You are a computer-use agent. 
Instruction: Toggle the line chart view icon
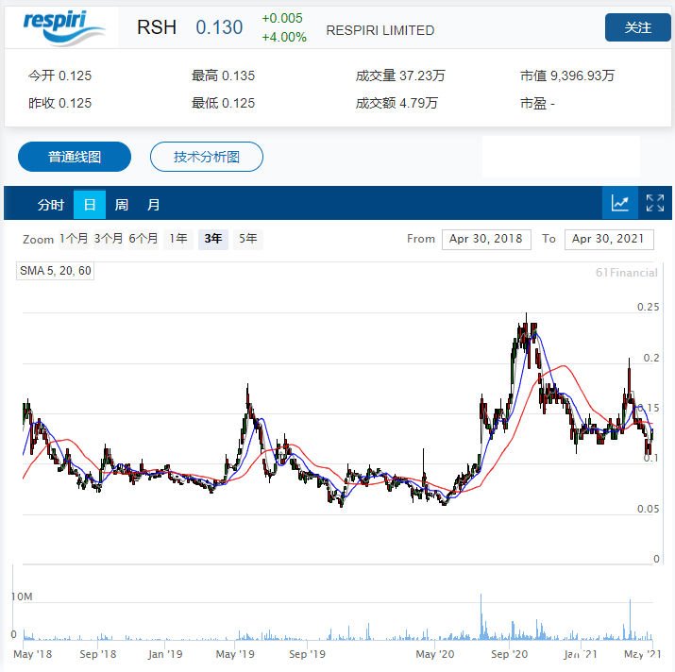(x=619, y=203)
